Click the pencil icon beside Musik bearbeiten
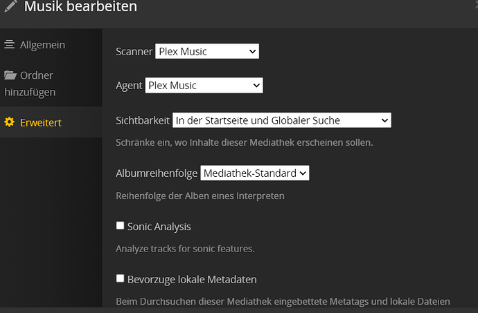The height and width of the screenshot is (313, 478). pyautogui.click(x=10, y=7)
